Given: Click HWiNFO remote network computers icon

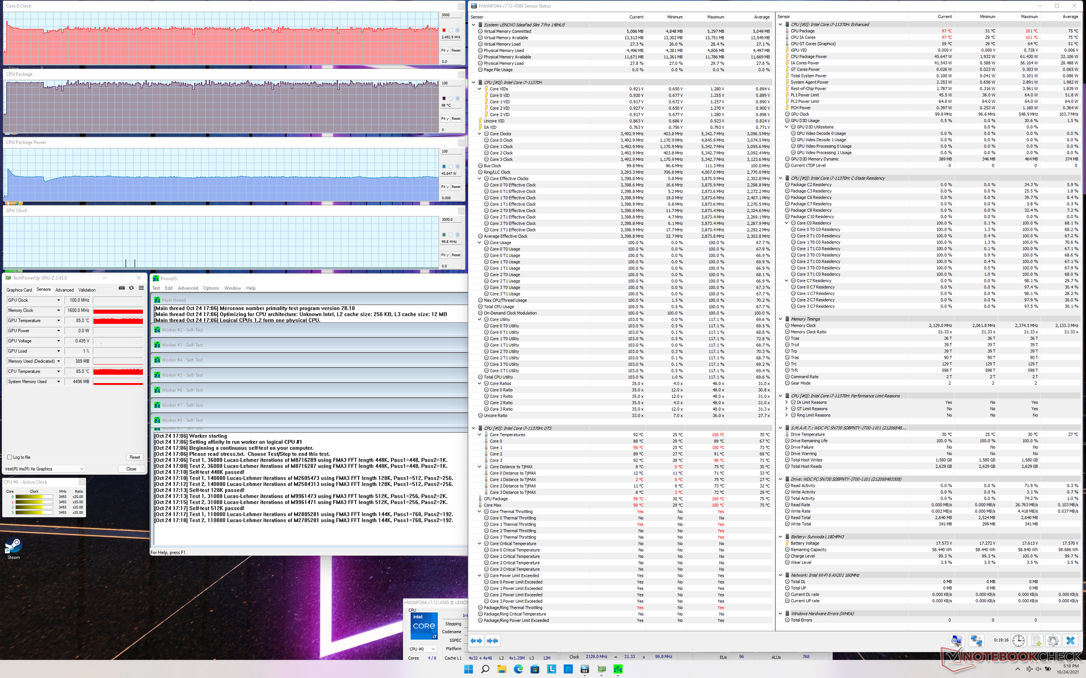Looking at the screenshot, I should pos(976,640).
